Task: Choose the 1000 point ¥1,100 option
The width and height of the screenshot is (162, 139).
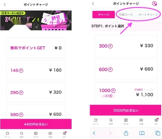Action: click(x=126, y=93)
